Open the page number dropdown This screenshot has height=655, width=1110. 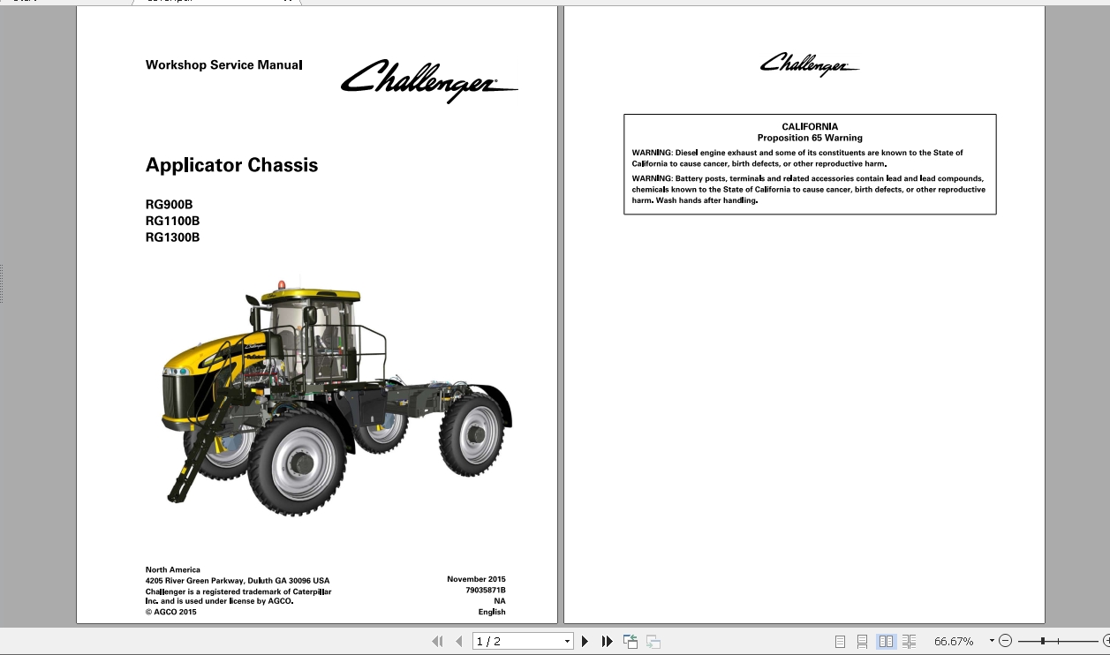tap(567, 642)
